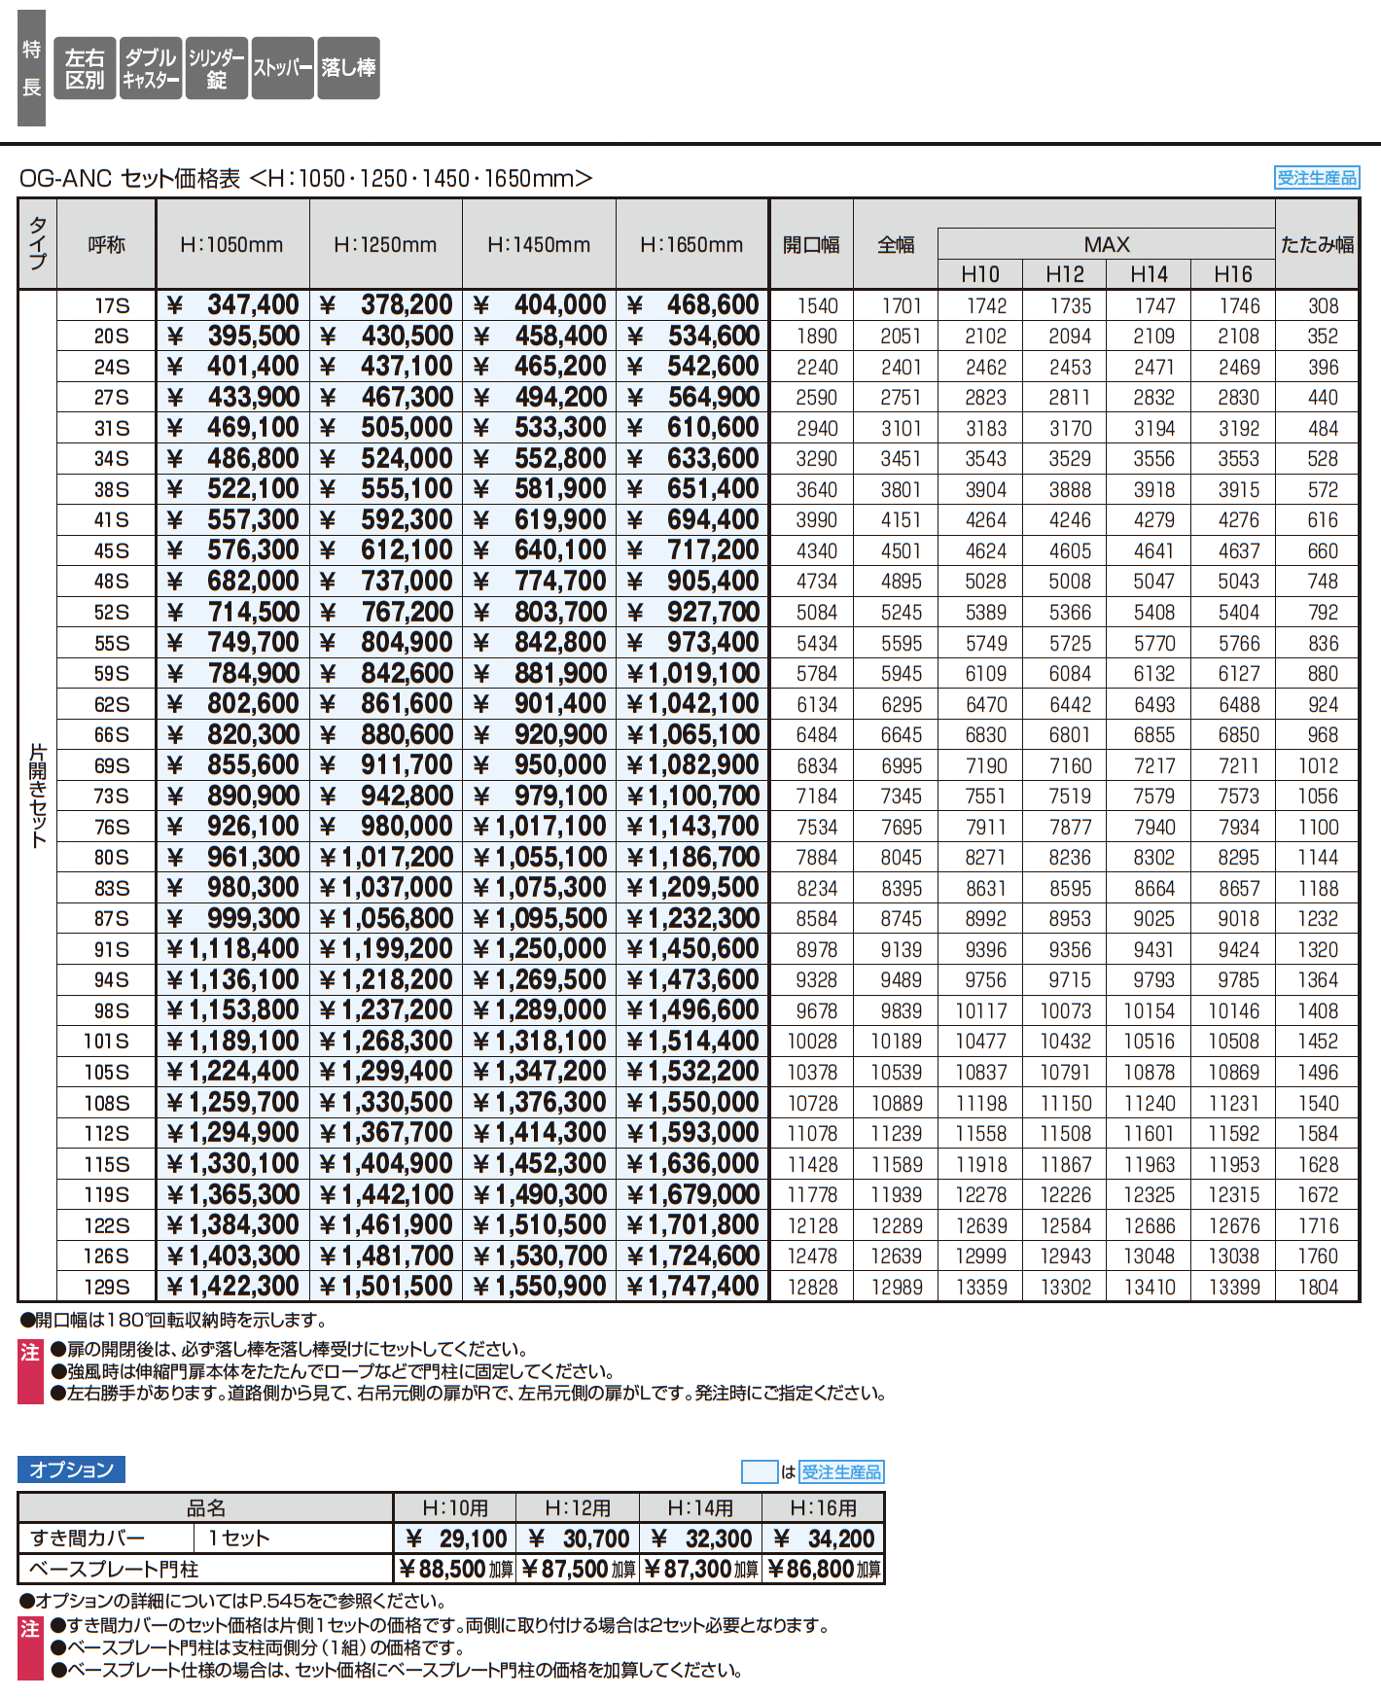Click price ¥1,636,000 in the 115S row
Image resolution: width=1381 pixels, height=1698 pixels.
point(693,1164)
